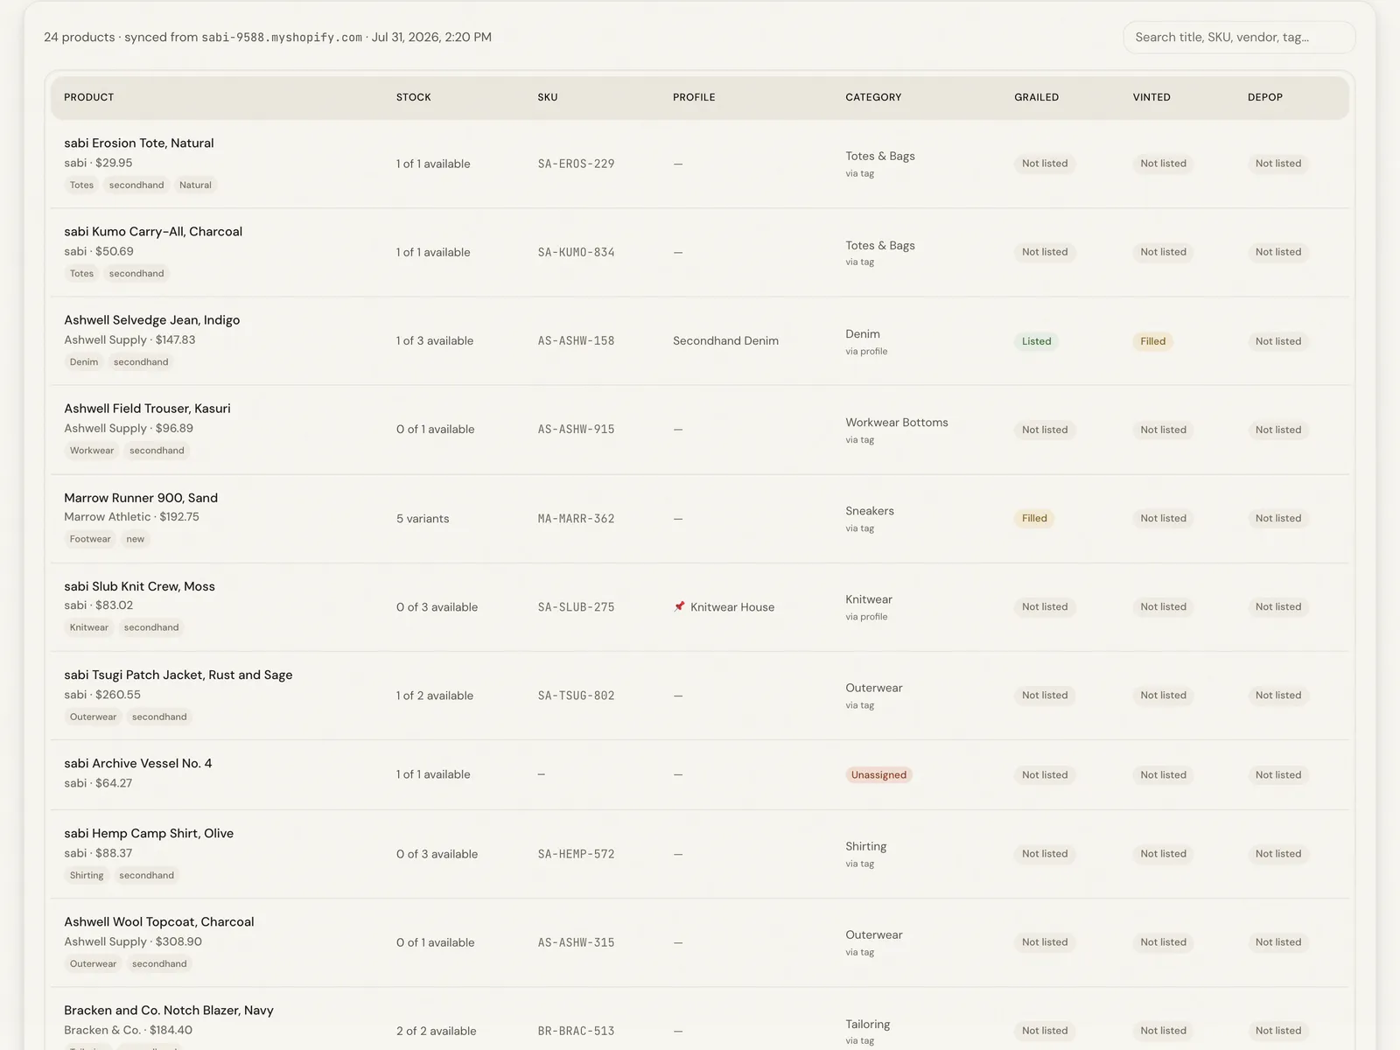This screenshot has width=1400, height=1050.
Task: Open Marrow Runner 900, Sand product
Action: click(x=141, y=497)
